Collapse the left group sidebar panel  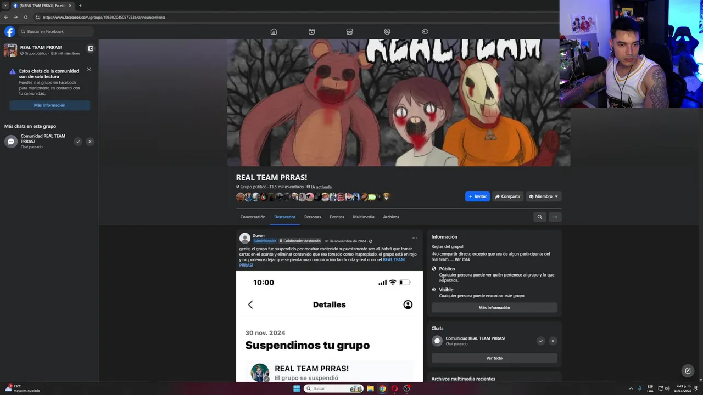(x=91, y=49)
